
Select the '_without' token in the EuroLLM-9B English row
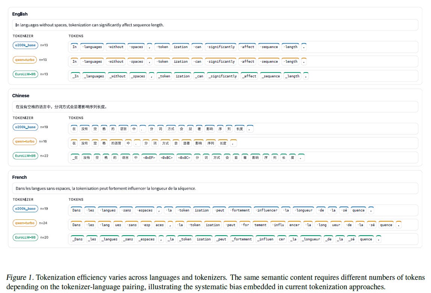click(118, 76)
